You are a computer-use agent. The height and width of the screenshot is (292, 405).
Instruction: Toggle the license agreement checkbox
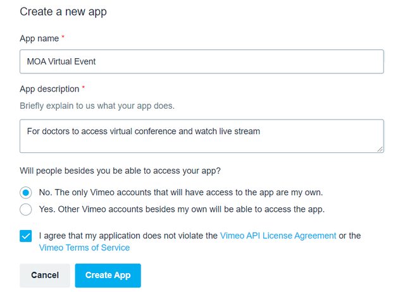[26, 236]
